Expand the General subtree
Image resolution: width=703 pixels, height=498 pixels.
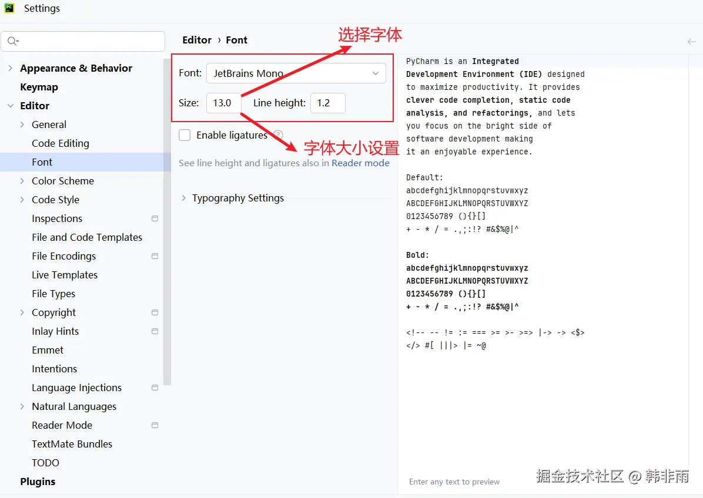(22, 124)
